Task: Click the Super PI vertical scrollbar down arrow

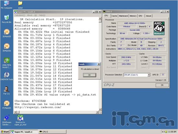Action: coord(100,109)
